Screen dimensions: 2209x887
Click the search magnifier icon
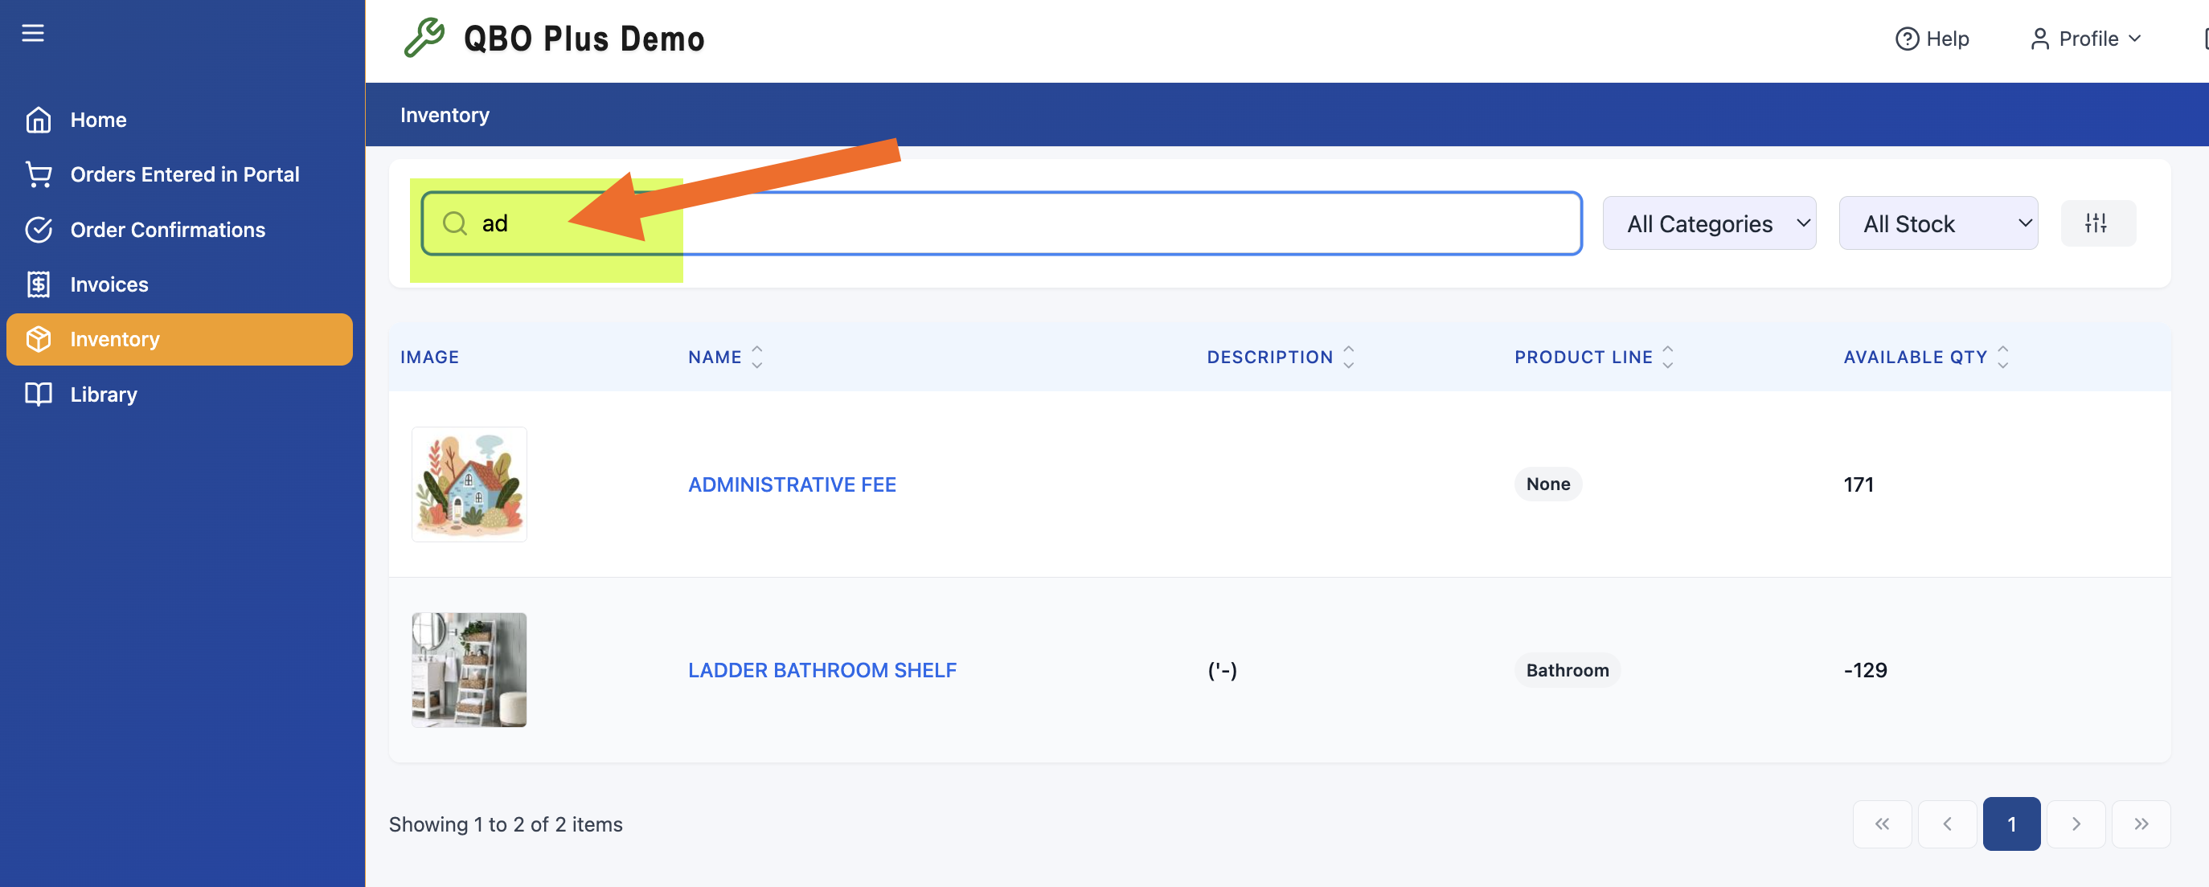[453, 223]
